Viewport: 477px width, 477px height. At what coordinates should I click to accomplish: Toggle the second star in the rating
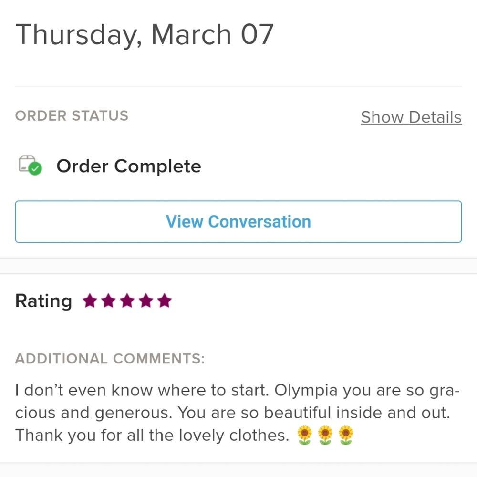click(108, 301)
